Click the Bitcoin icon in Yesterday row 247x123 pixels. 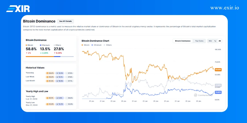pos(47,73)
